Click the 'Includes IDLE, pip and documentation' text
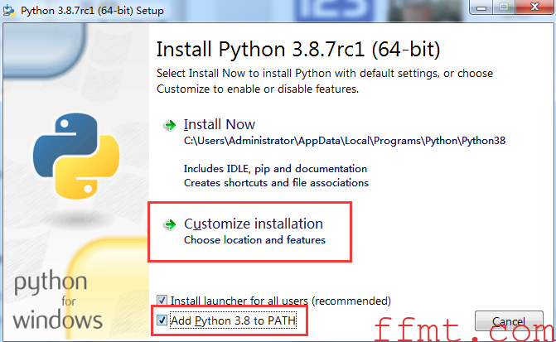 (275, 169)
